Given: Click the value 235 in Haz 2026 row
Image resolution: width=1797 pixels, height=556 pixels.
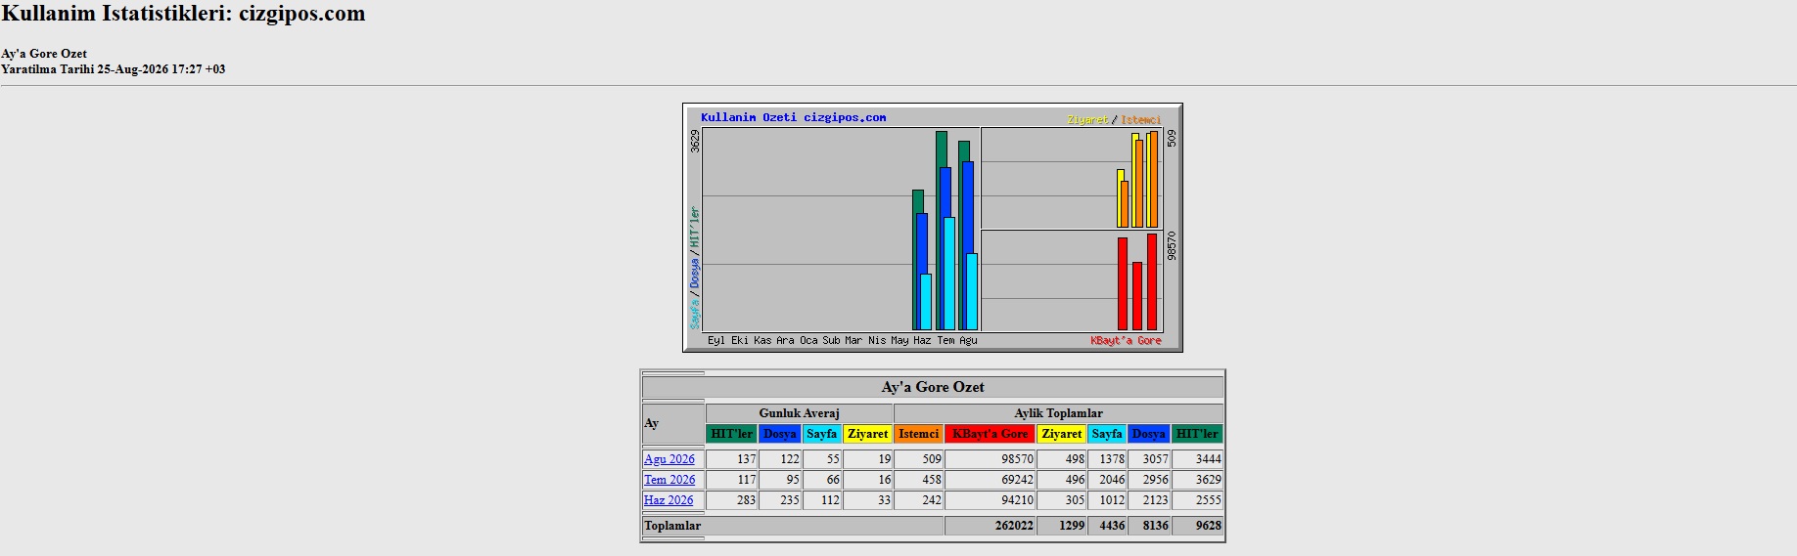Looking at the screenshot, I should click(789, 499).
